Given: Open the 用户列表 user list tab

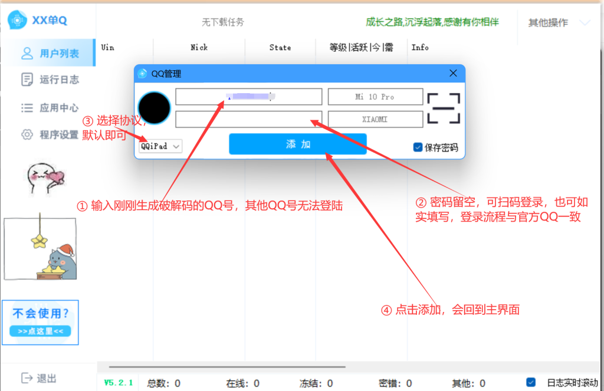Looking at the screenshot, I should [x=48, y=52].
